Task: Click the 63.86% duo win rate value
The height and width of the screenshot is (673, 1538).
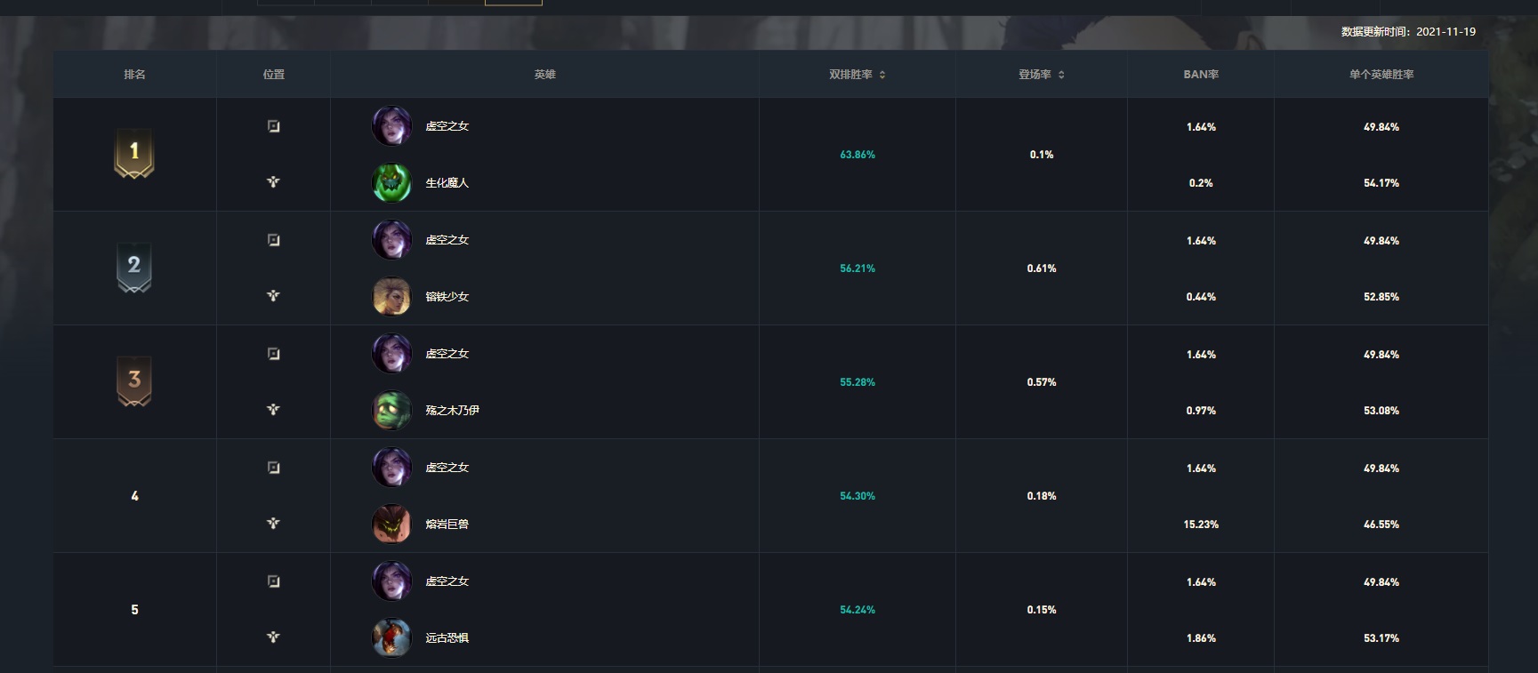Action: (x=858, y=155)
